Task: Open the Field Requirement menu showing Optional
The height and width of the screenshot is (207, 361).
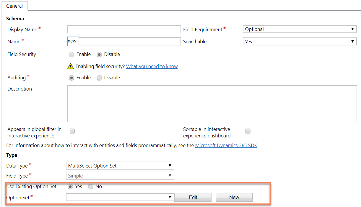Action: [300, 29]
